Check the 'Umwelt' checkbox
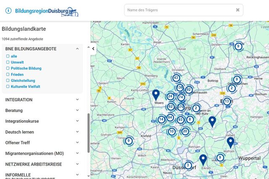This screenshot has width=269, height=179. pyautogui.click(x=8, y=62)
